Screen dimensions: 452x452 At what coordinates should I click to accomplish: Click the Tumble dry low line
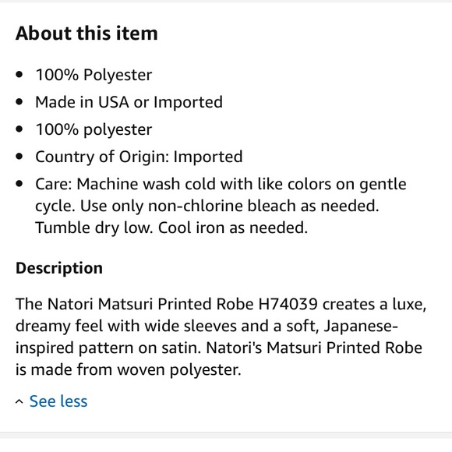point(171,228)
